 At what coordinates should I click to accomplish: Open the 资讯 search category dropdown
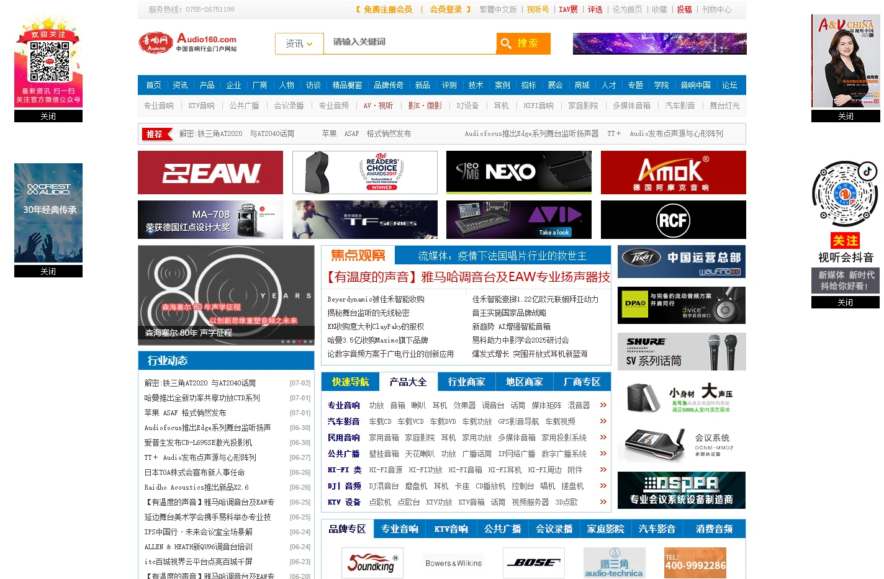coord(299,43)
